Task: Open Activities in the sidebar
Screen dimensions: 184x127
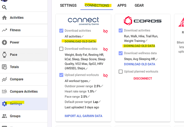Action: point(24,18)
